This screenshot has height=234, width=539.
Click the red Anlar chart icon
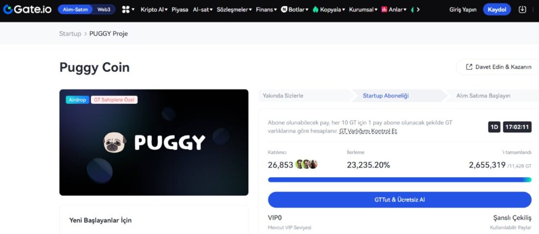tap(384, 9)
